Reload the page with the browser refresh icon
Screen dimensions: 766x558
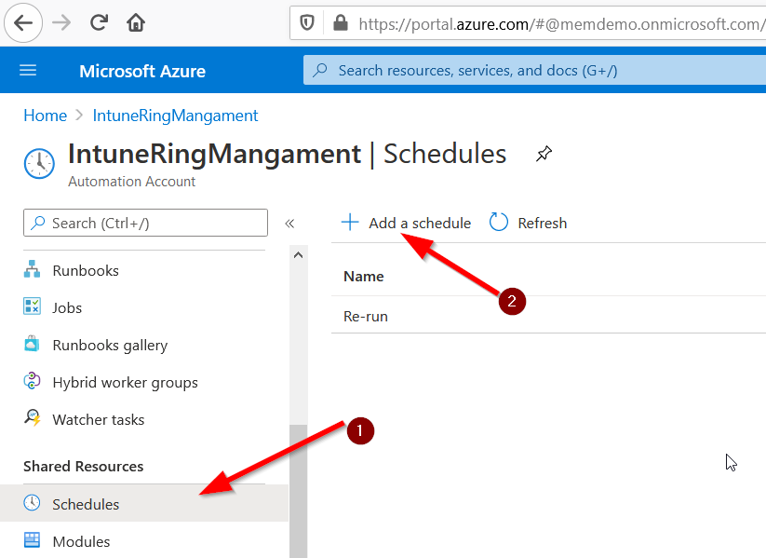pyautogui.click(x=100, y=22)
